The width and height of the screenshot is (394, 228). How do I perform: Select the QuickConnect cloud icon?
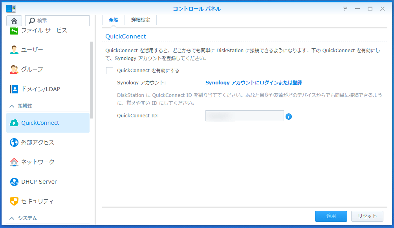tap(14, 123)
